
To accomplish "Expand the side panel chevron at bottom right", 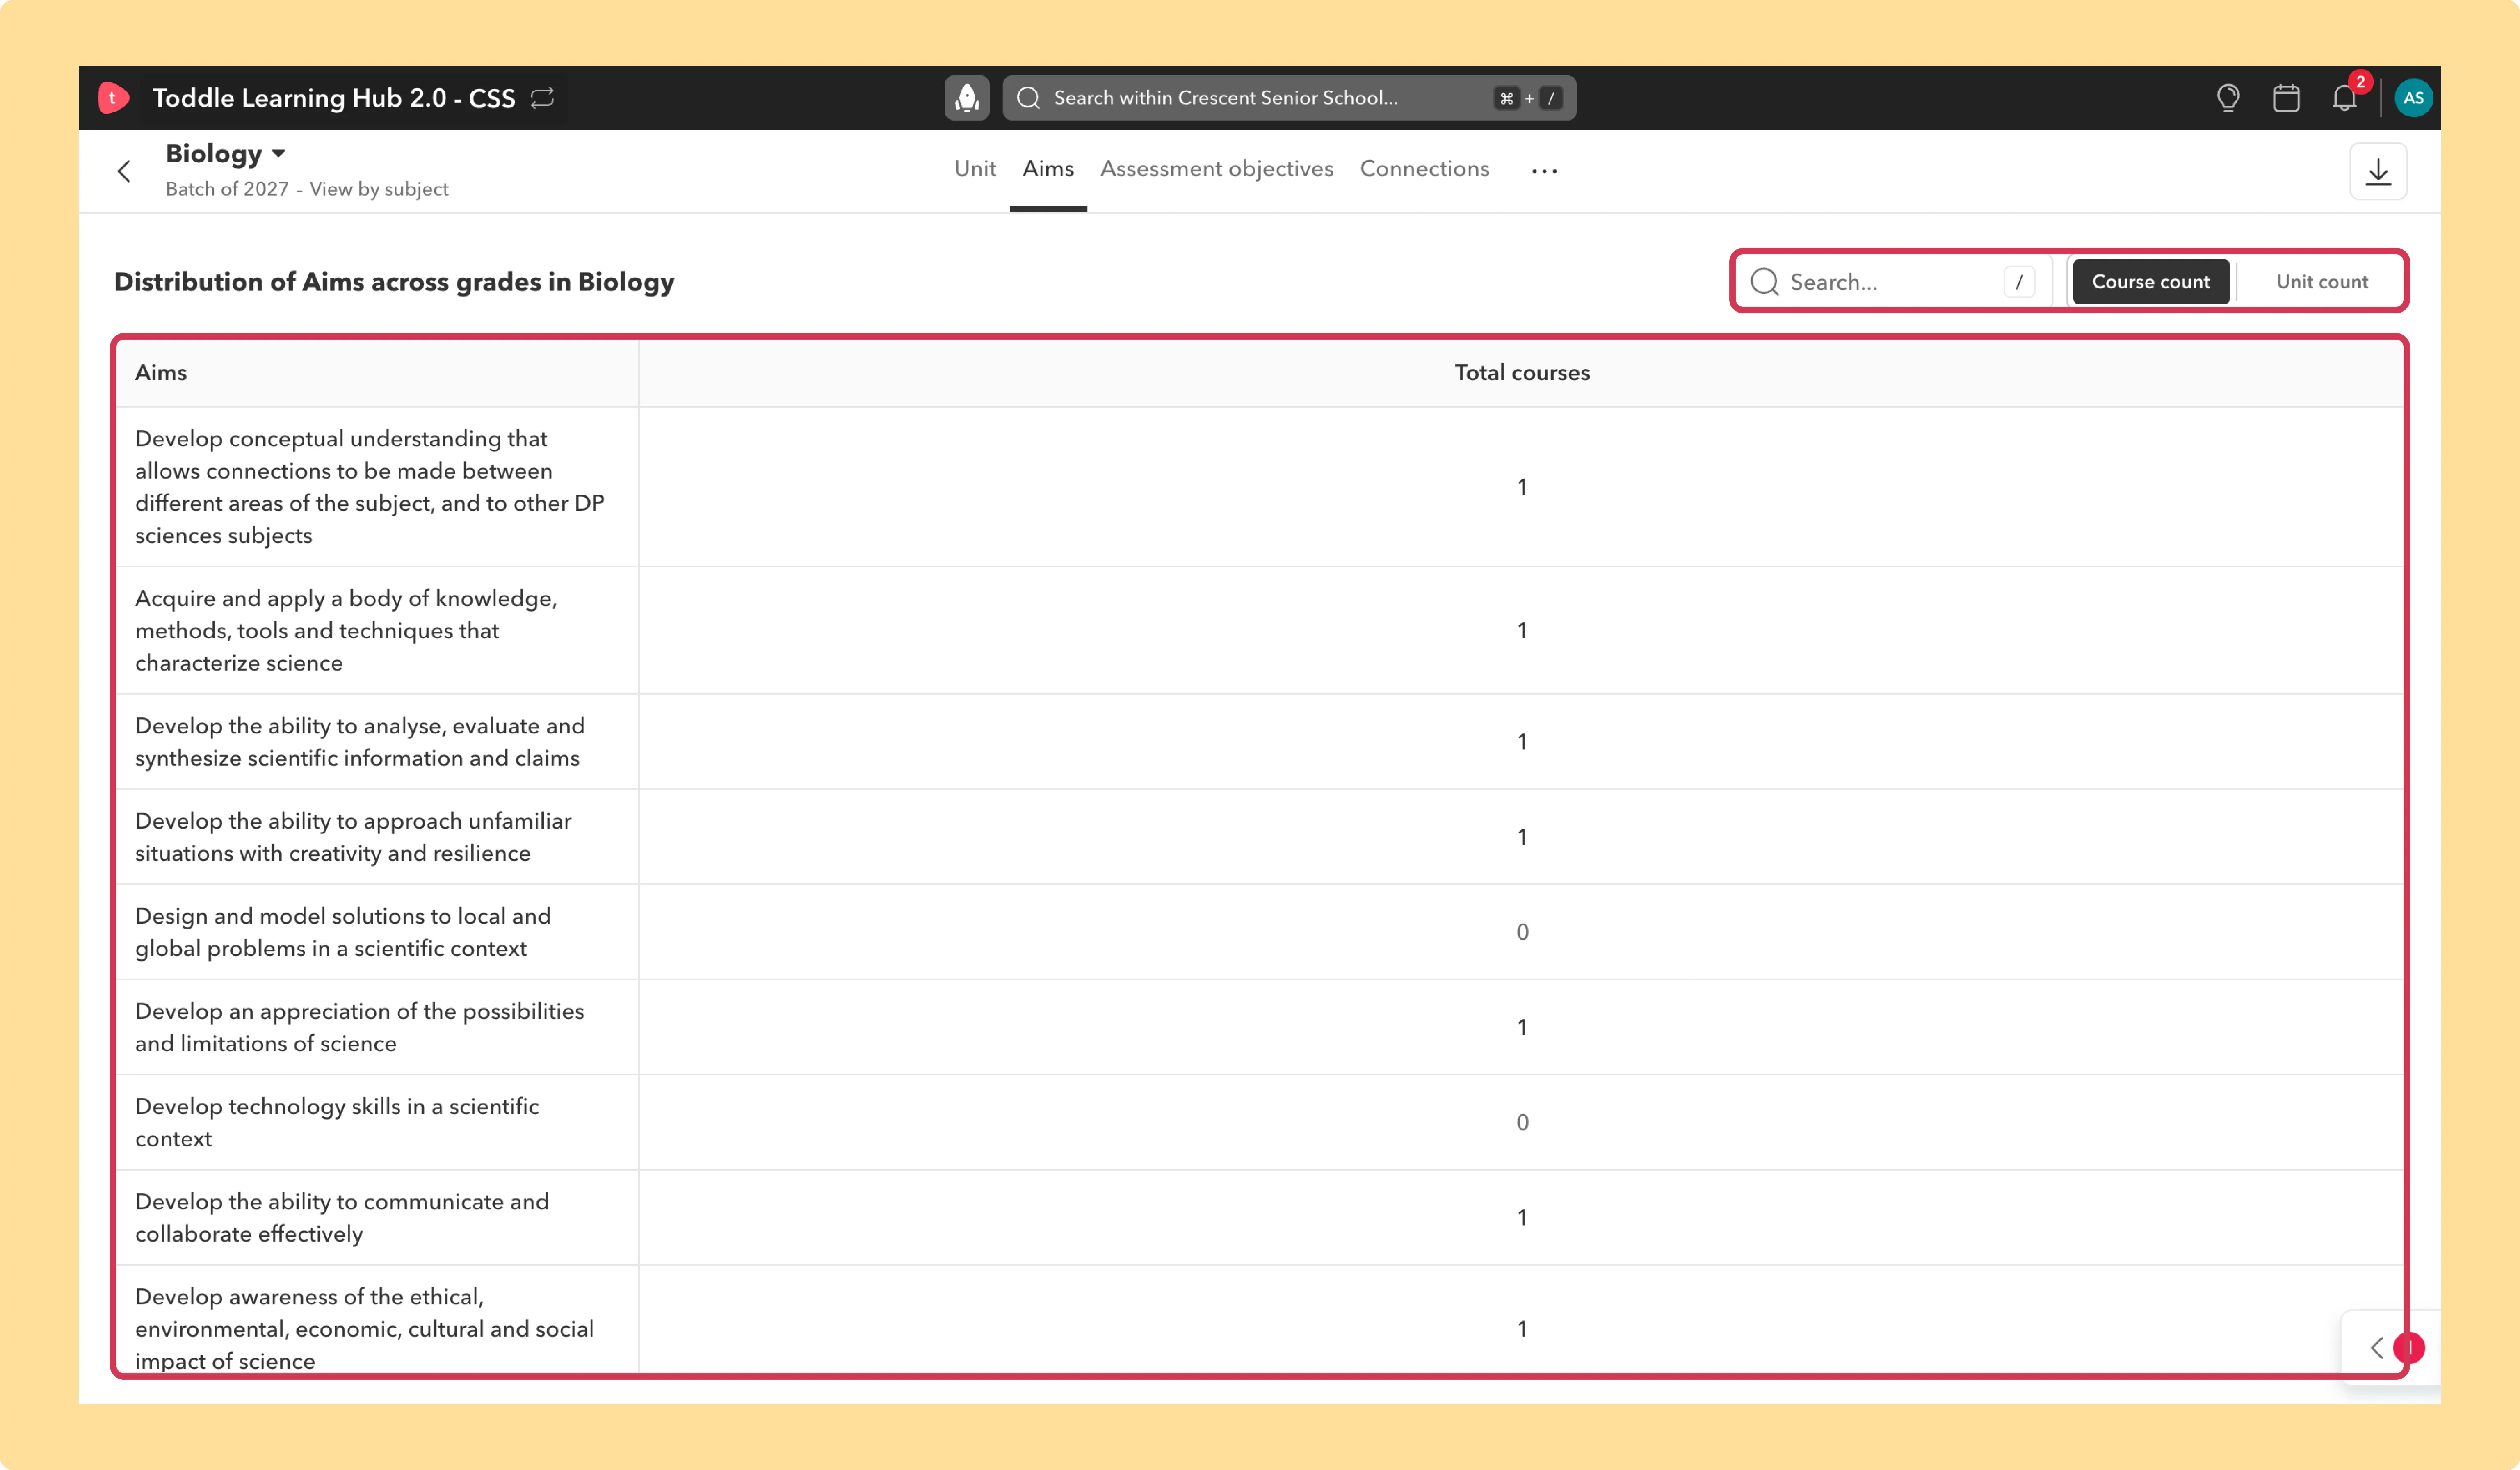I will 2377,1348.
